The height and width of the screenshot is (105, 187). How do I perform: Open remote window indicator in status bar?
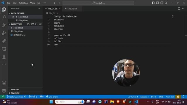3,97
